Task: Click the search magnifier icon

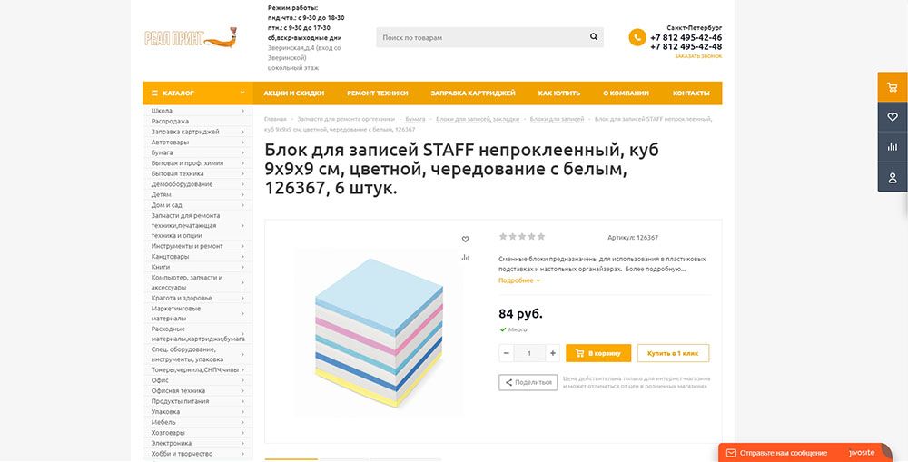Action: pos(594,37)
